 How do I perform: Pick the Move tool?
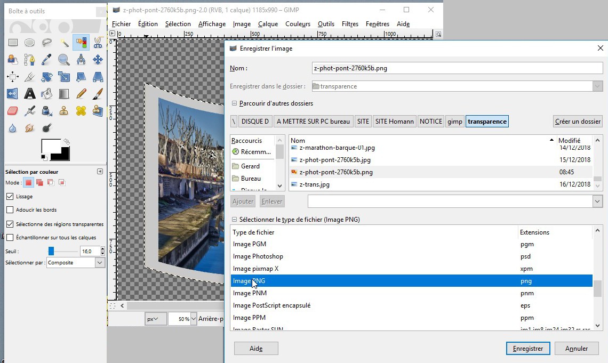tap(98, 60)
